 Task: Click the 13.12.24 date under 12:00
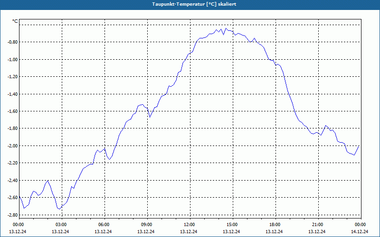pyautogui.click(x=189, y=231)
